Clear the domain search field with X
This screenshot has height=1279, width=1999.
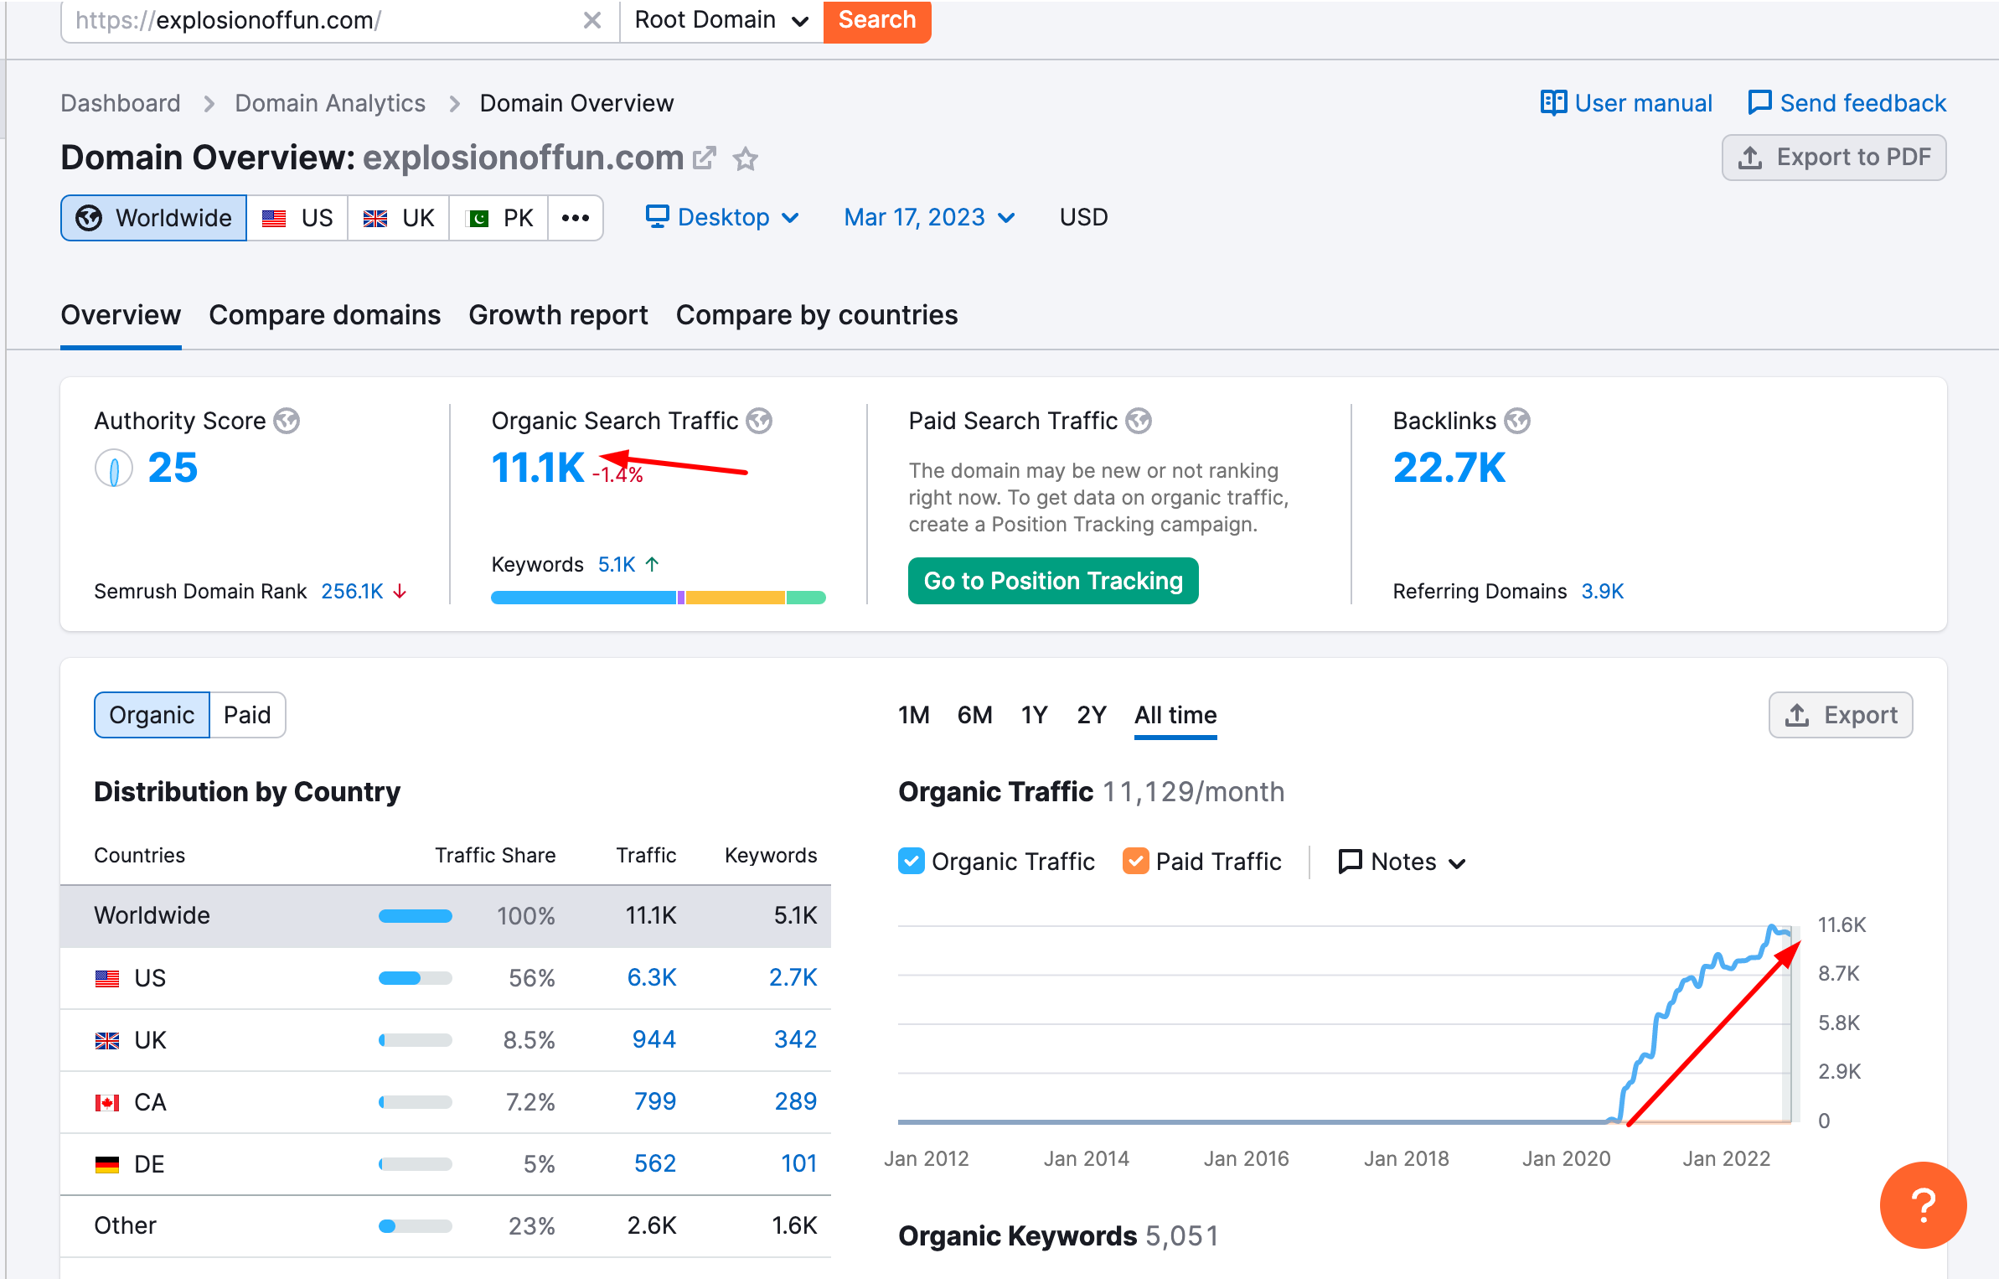pyautogui.click(x=591, y=20)
